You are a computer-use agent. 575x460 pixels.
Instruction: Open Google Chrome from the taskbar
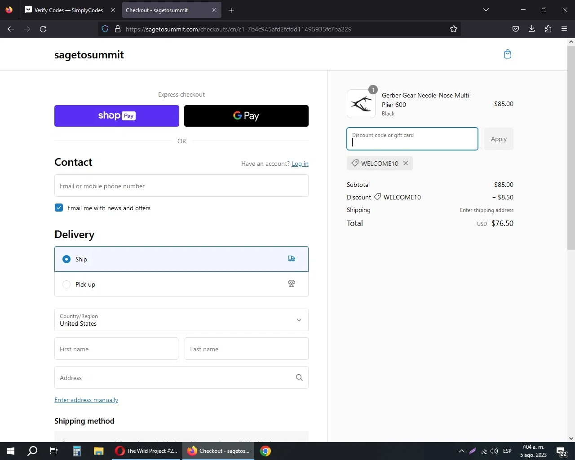265,451
